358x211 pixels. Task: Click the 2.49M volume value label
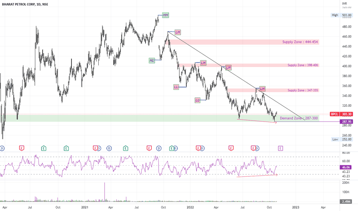(346, 201)
